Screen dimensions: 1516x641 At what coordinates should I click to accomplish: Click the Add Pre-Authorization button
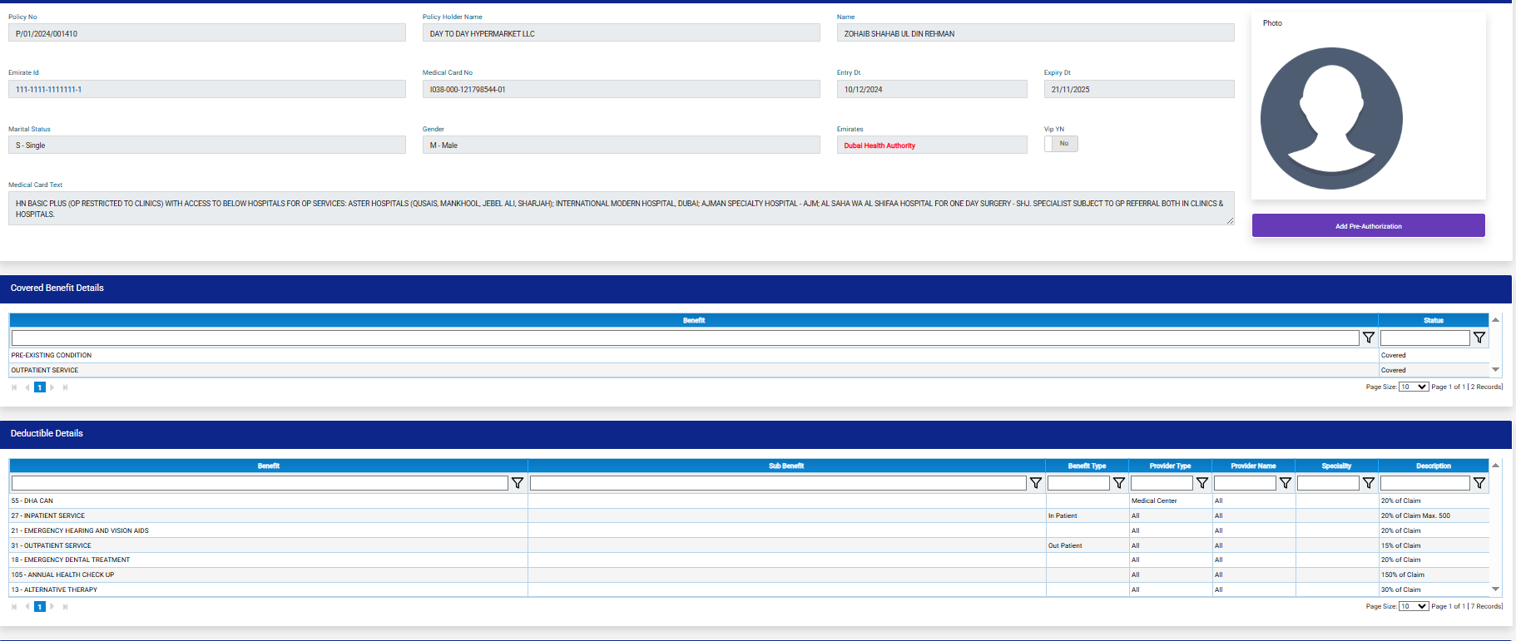1368,226
